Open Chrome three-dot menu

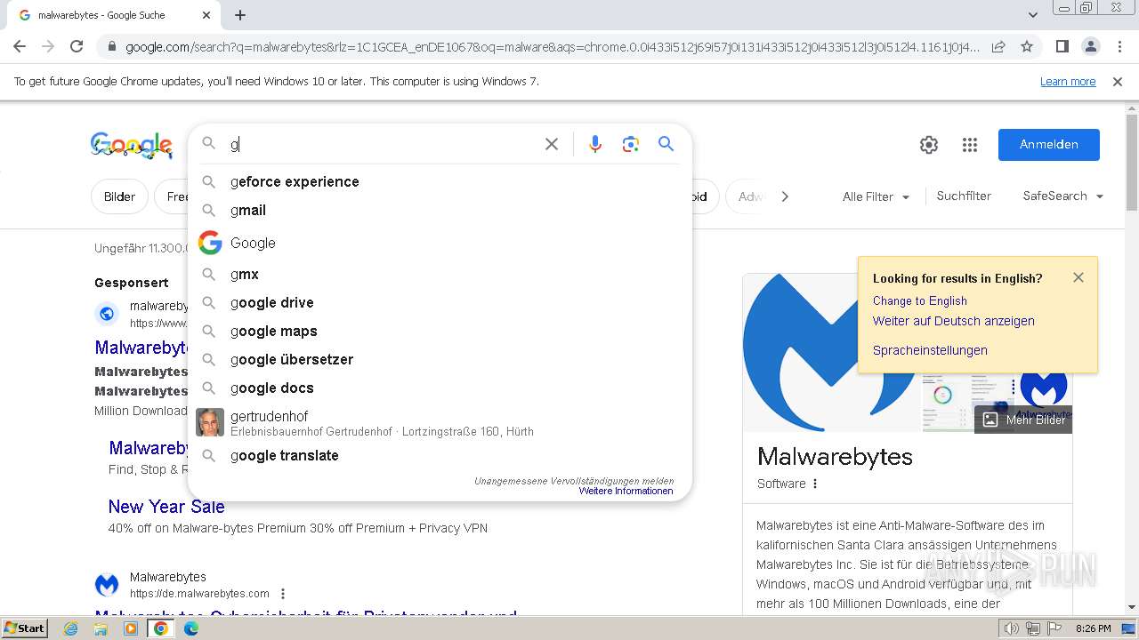point(1119,46)
